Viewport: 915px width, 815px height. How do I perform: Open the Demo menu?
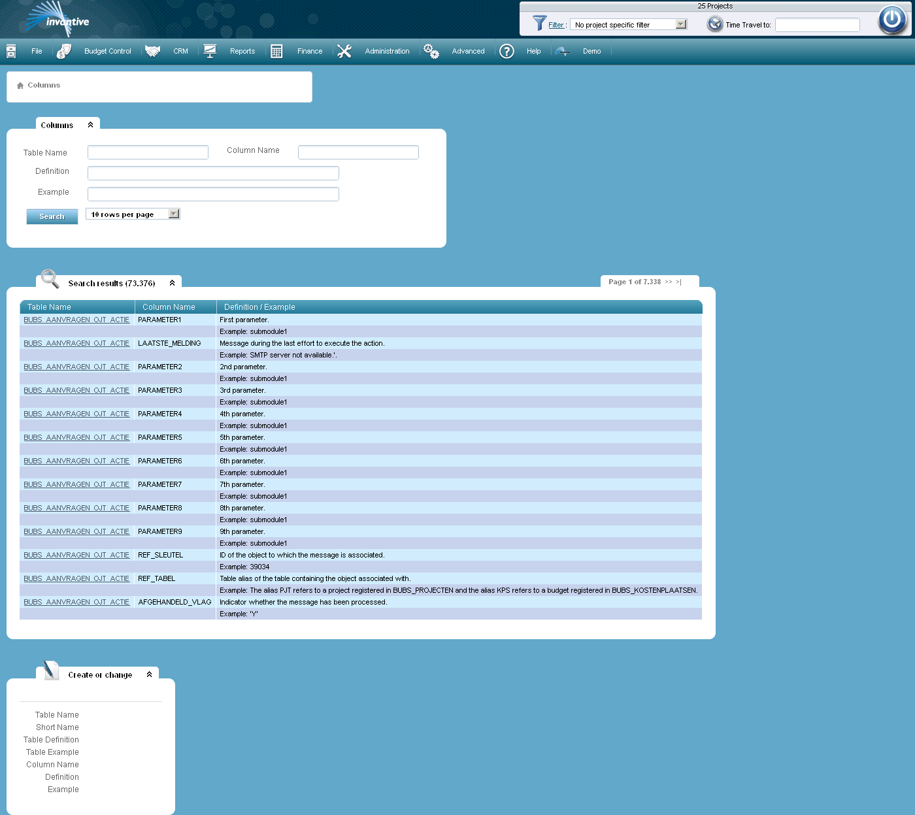tap(591, 51)
